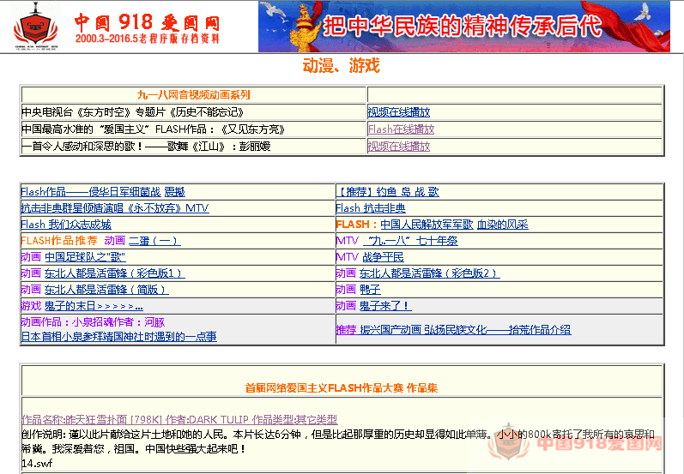Image resolution: width=684 pixels, height=474 pixels.
Task: Open Flash作品——侵华日军细菌战 link
Action: coord(91,192)
